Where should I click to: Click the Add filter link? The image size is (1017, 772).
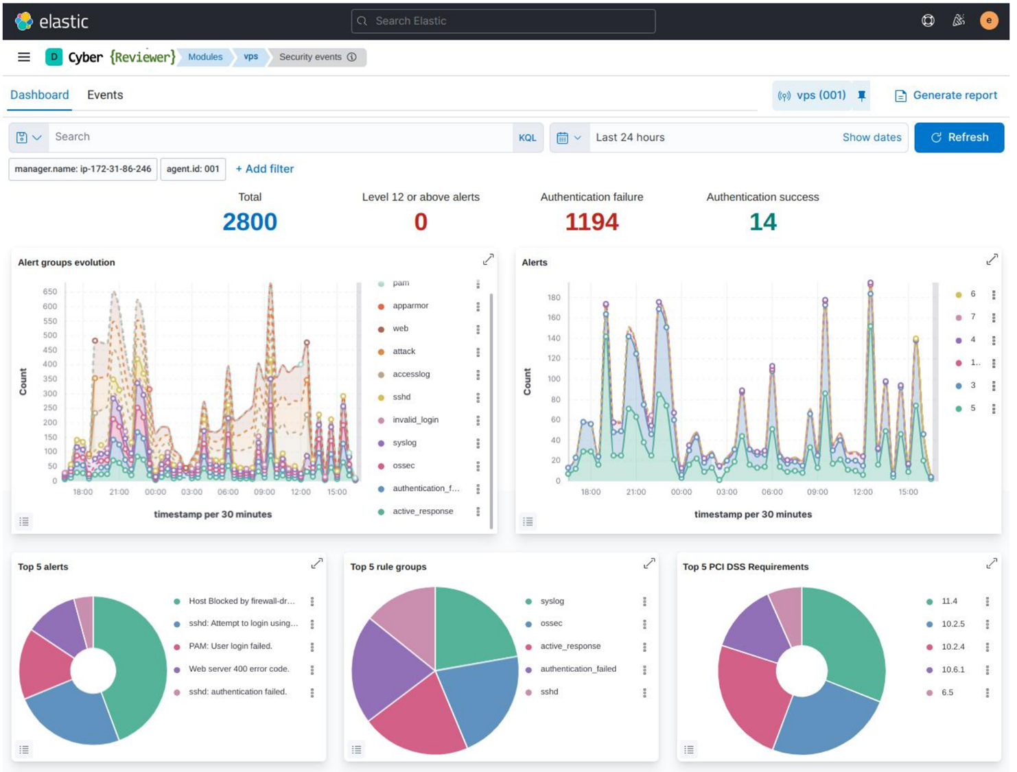coord(264,169)
